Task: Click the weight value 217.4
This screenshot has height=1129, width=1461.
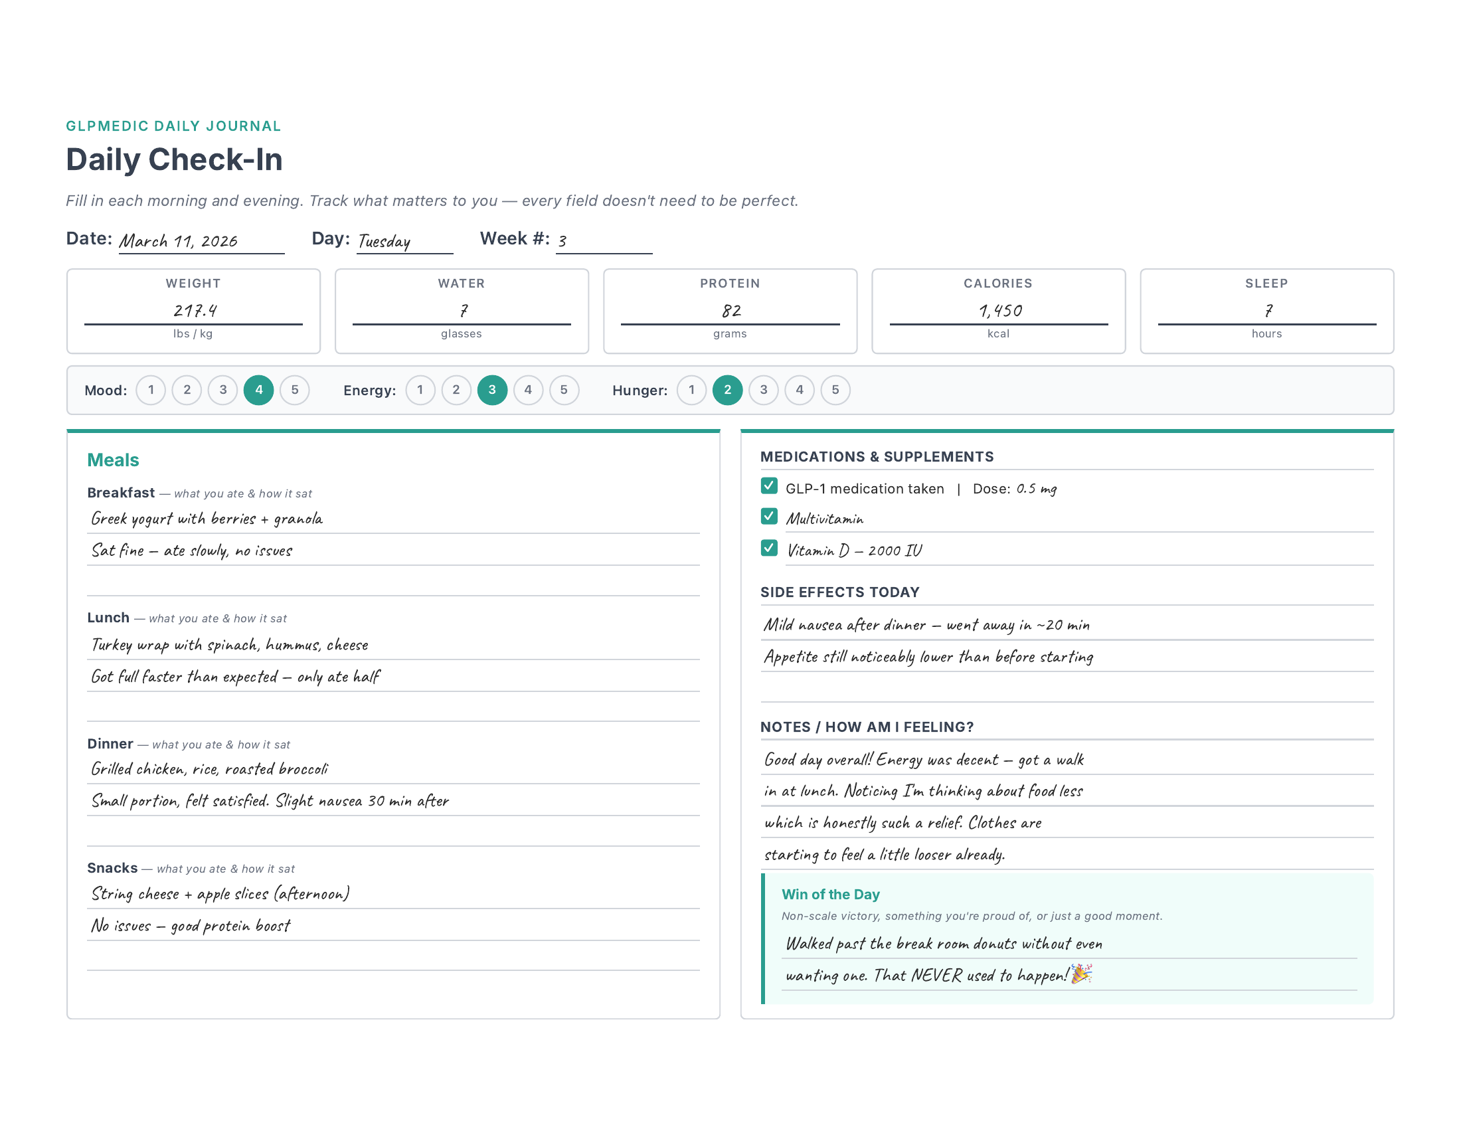Action: (193, 309)
